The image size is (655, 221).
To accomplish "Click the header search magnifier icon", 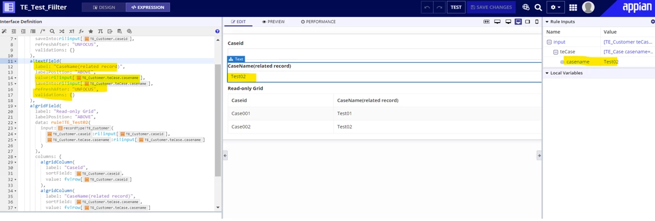I will tap(538, 7).
